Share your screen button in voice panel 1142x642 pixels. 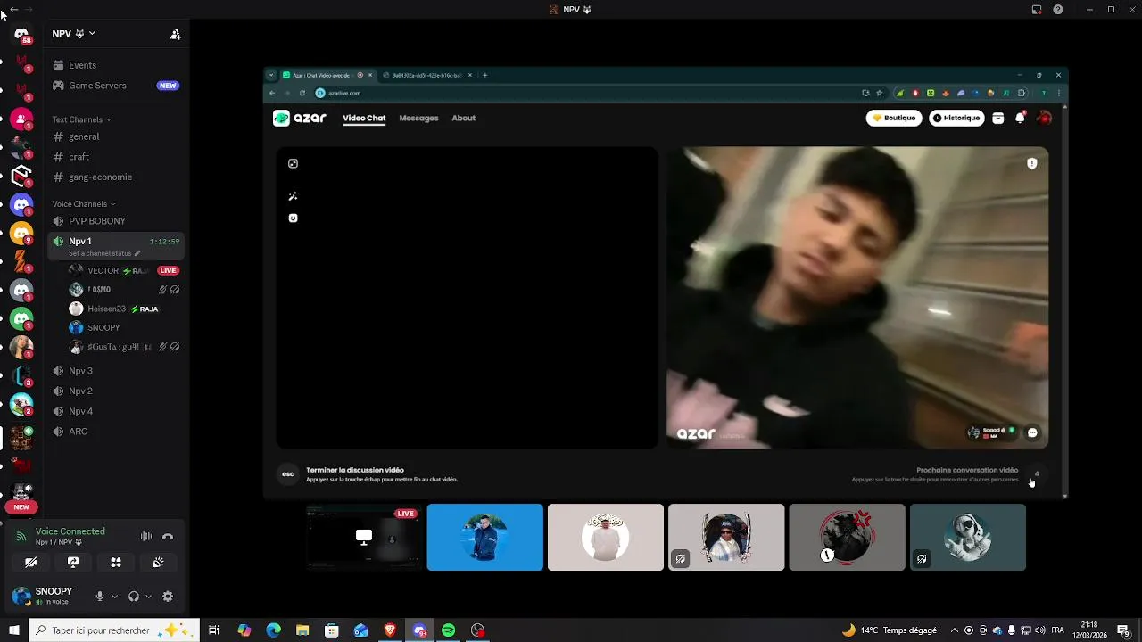(x=73, y=563)
